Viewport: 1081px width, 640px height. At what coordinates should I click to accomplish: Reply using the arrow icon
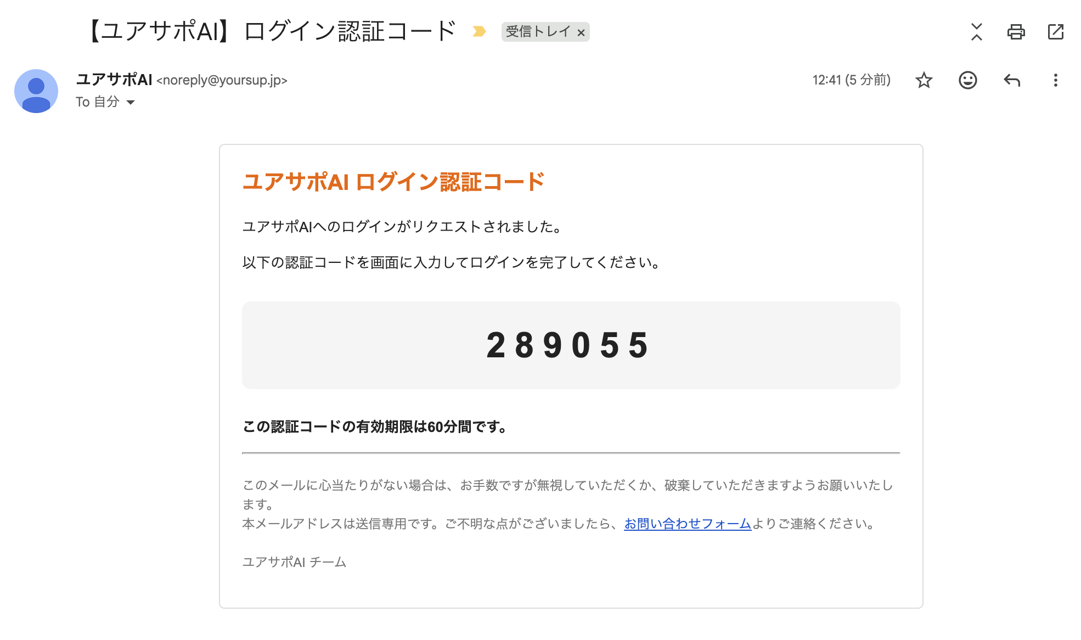click(1011, 80)
